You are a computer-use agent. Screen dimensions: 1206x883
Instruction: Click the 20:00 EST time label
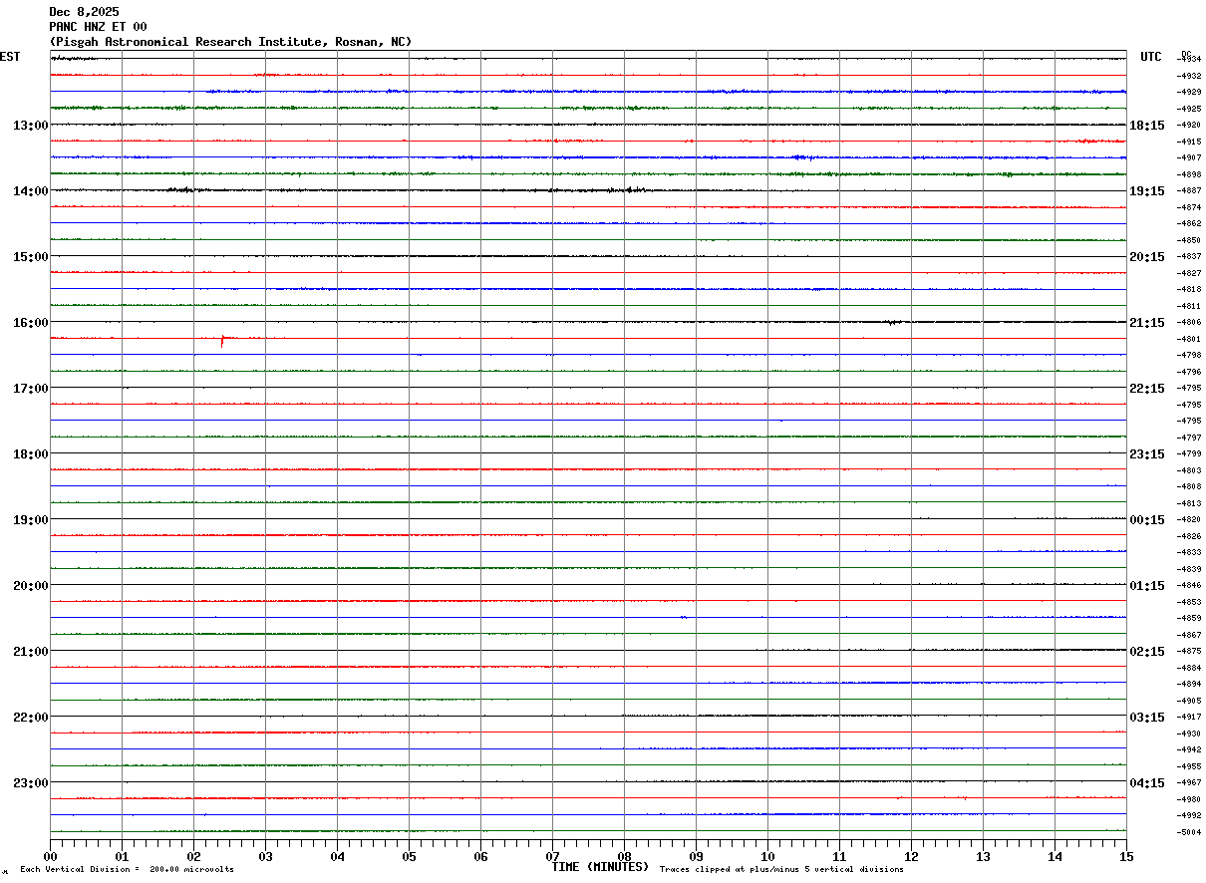[30, 586]
